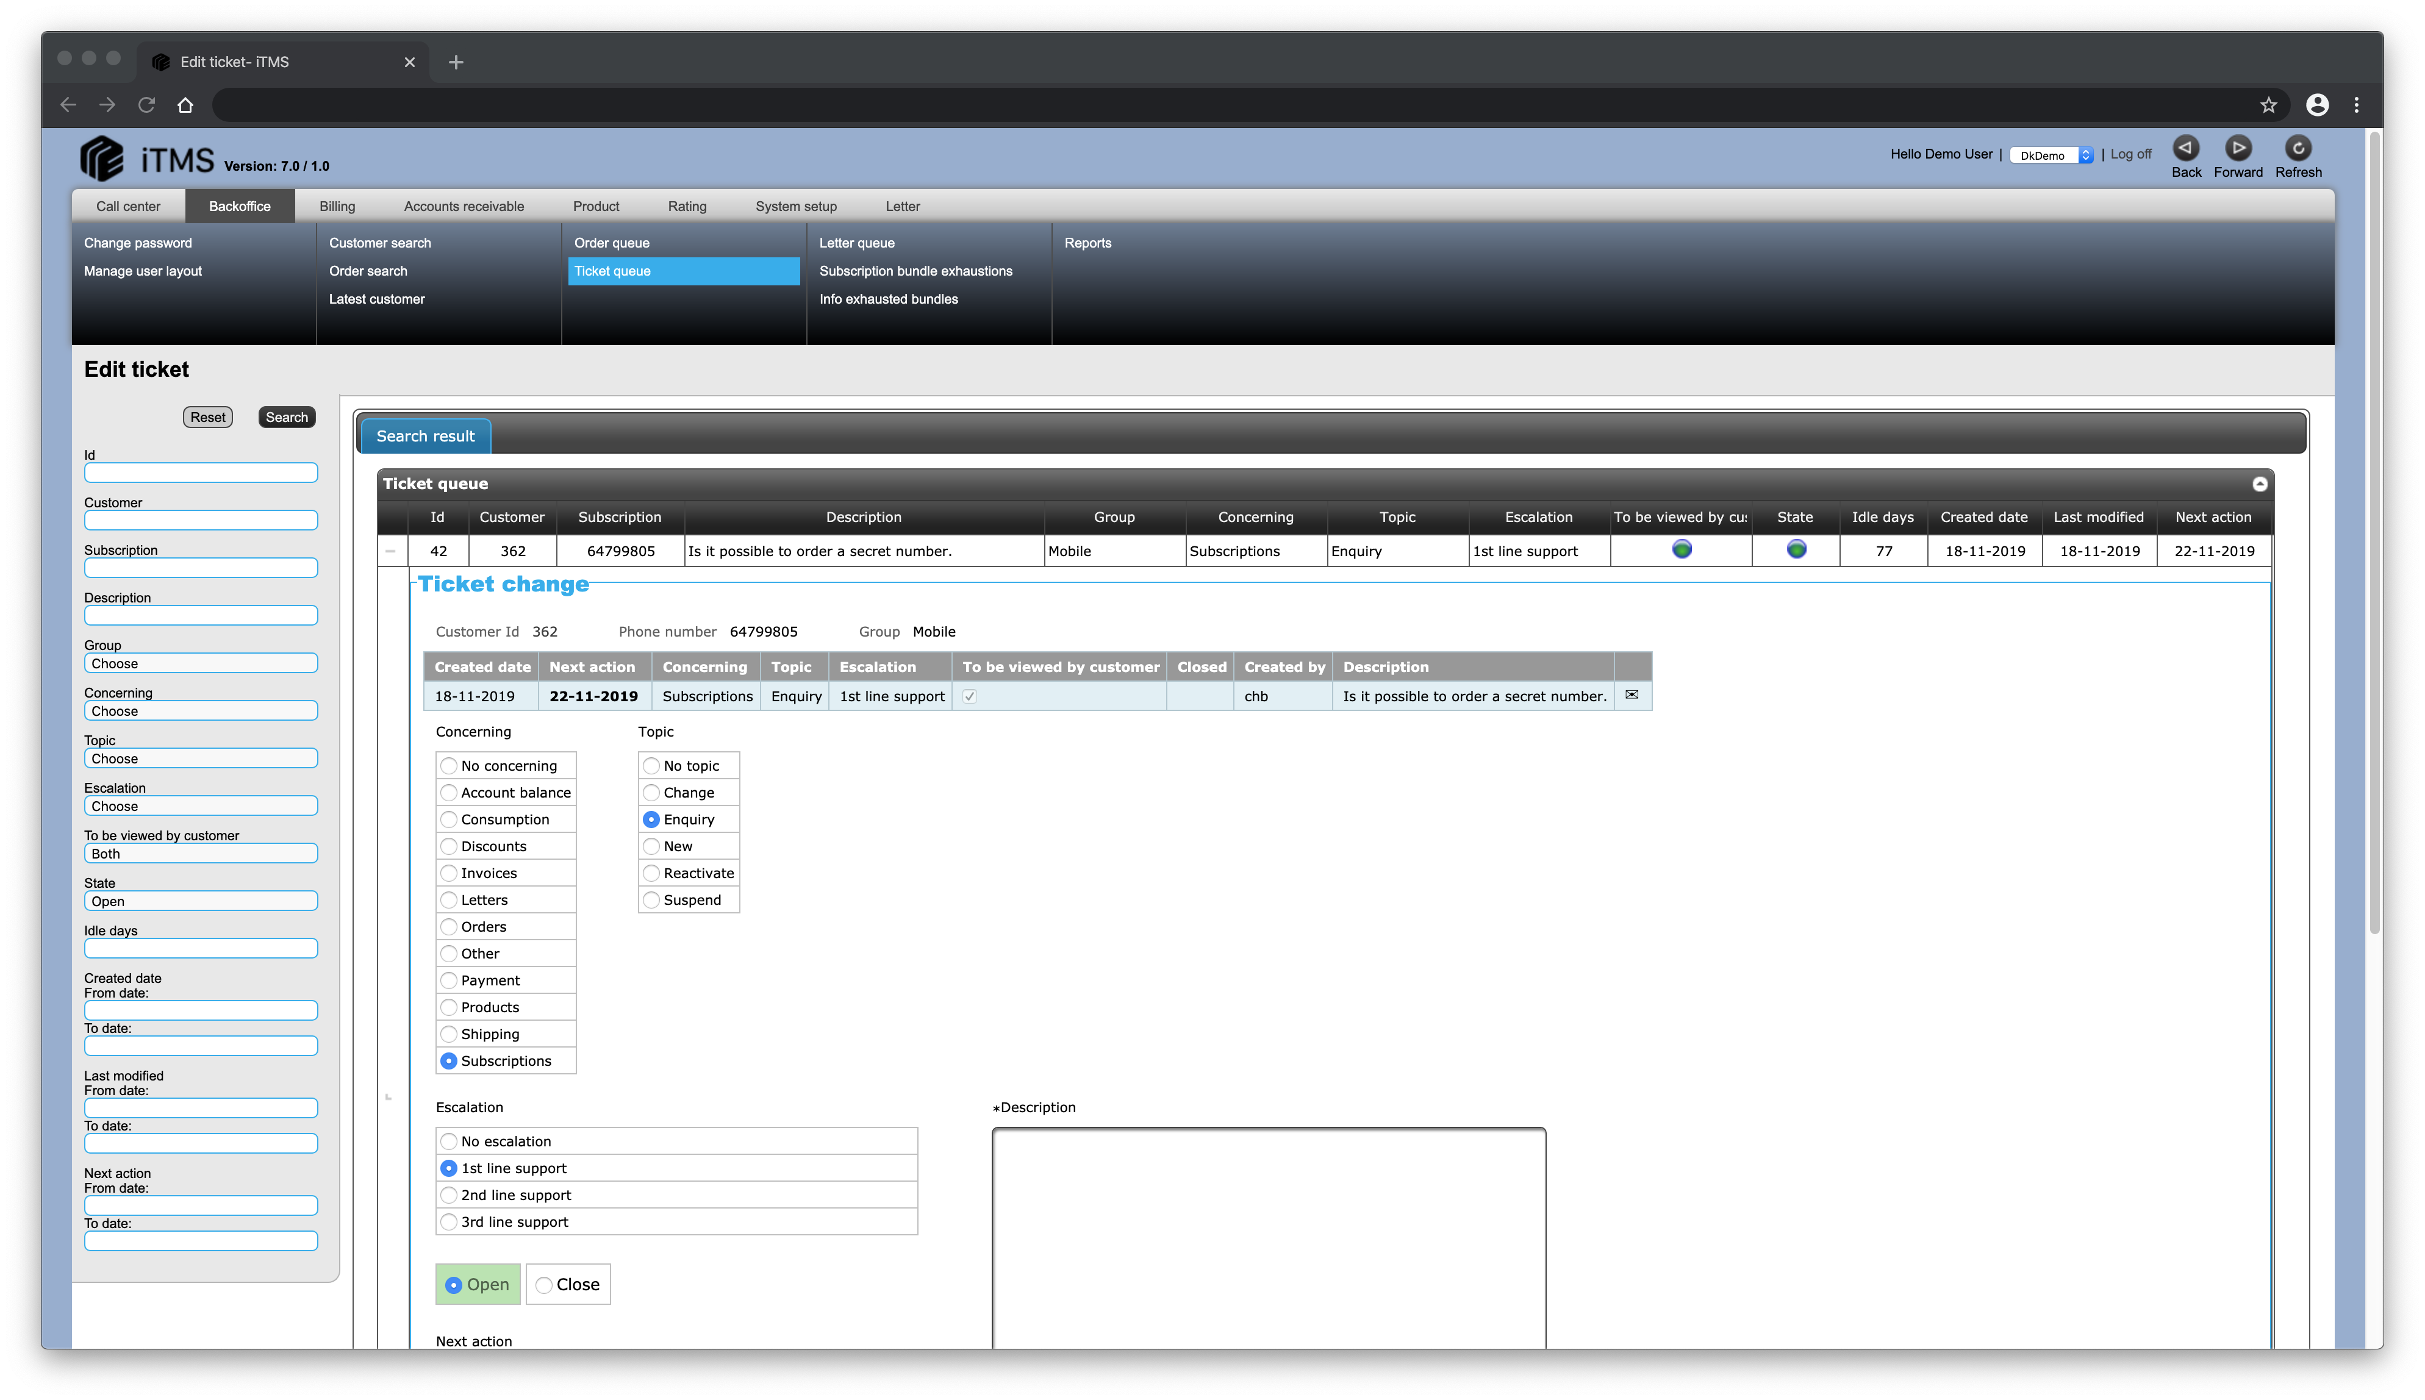This screenshot has height=1400, width=2425.
Task: Click the Created date From date field
Action: pos(201,1010)
